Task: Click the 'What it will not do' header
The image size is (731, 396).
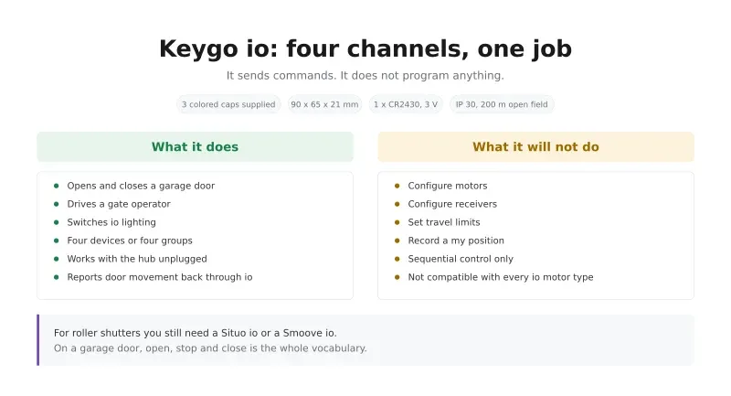Action: [x=535, y=147]
